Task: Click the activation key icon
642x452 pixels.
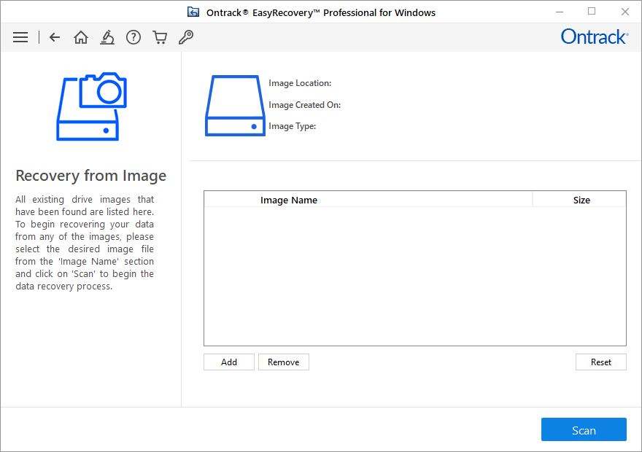Action: pos(186,37)
